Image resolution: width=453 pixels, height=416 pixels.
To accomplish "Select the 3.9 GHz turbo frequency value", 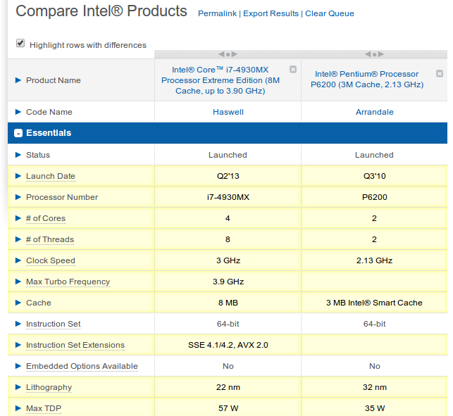I will (228, 282).
